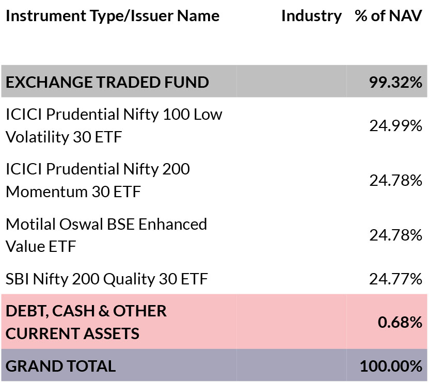Viewport: 429px width, 383px height.
Task: Click the Momentum 30 ETF's 24.78% value
Action: coord(395,180)
